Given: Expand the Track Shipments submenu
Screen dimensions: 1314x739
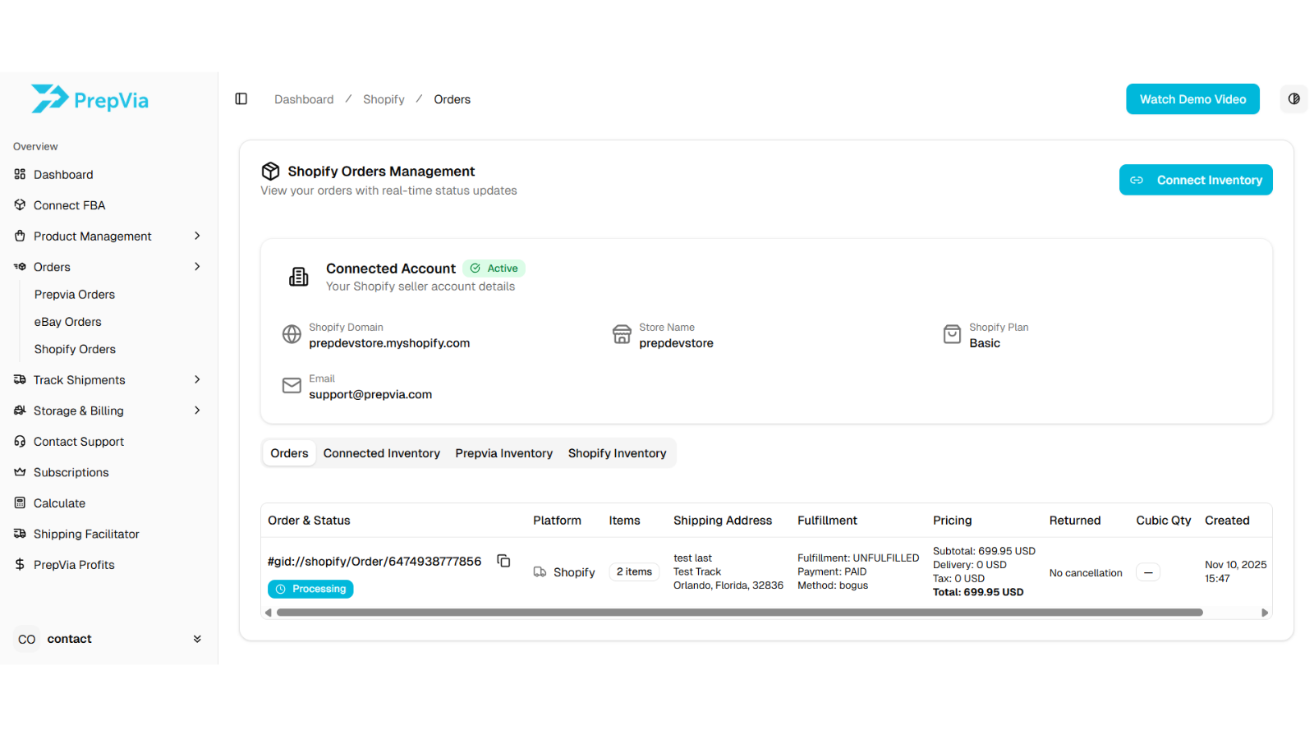Looking at the screenshot, I should pyautogui.click(x=197, y=380).
